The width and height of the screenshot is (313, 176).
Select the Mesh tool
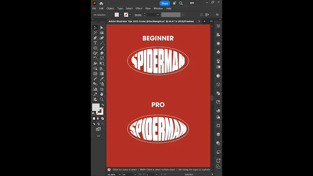[x=95, y=74]
